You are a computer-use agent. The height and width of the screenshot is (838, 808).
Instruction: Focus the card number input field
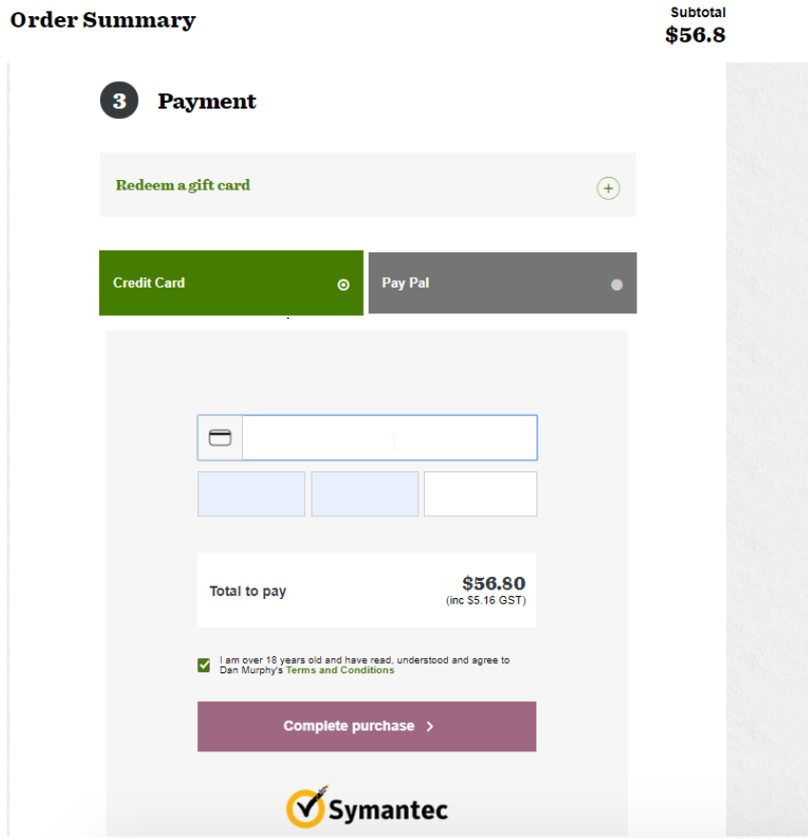tap(389, 438)
